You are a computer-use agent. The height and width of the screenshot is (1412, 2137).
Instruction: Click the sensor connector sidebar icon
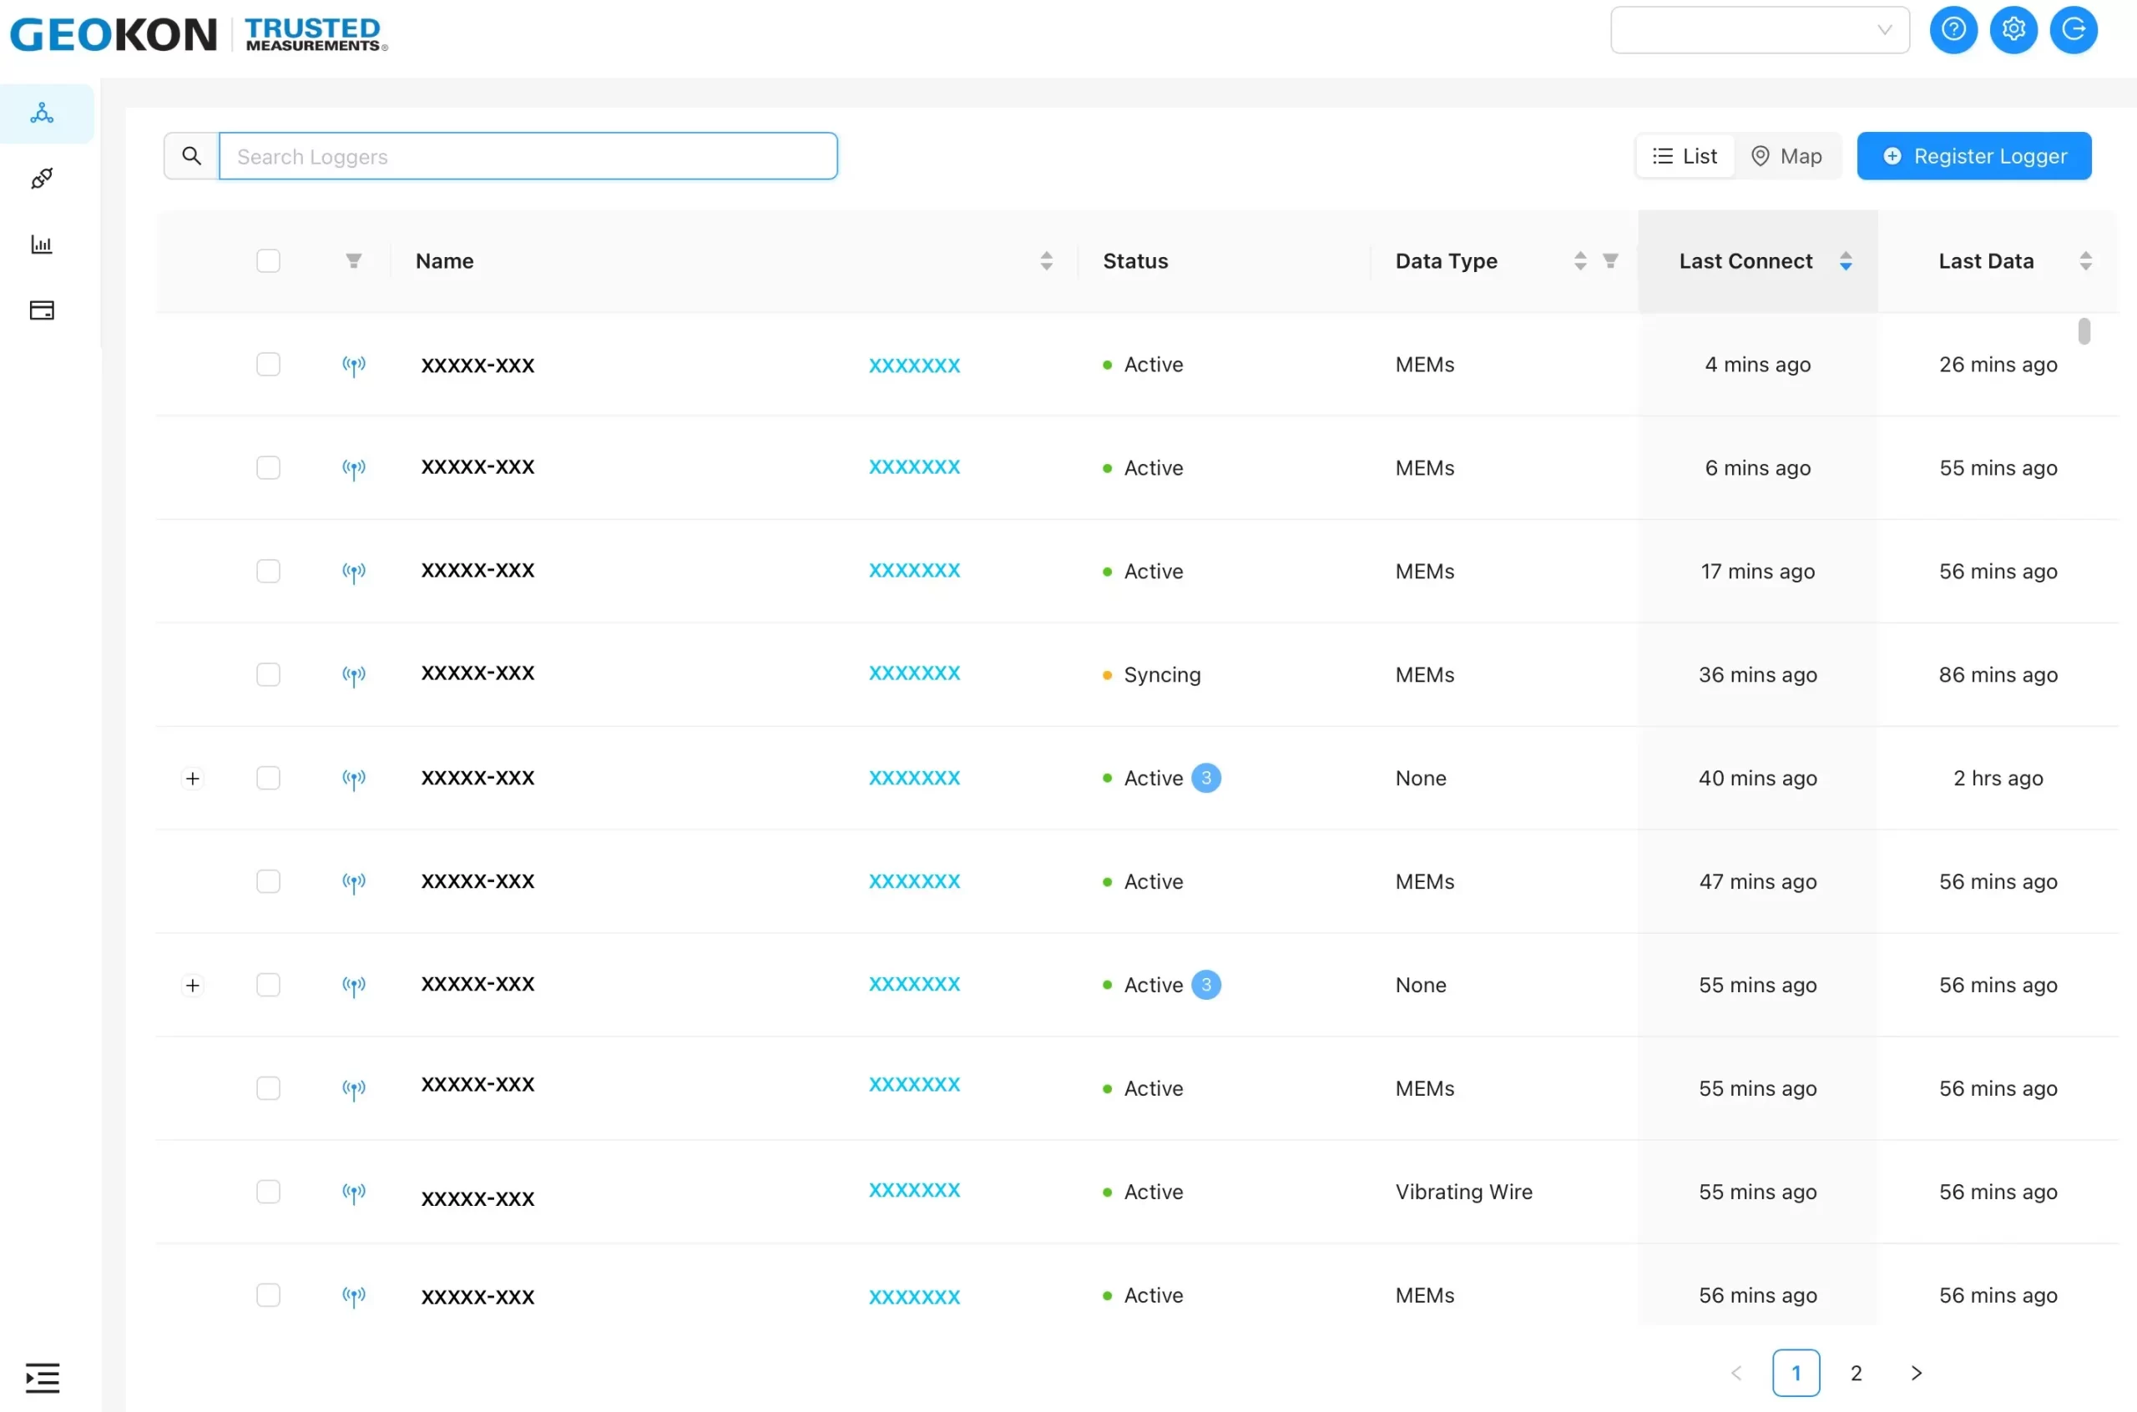(x=42, y=179)
